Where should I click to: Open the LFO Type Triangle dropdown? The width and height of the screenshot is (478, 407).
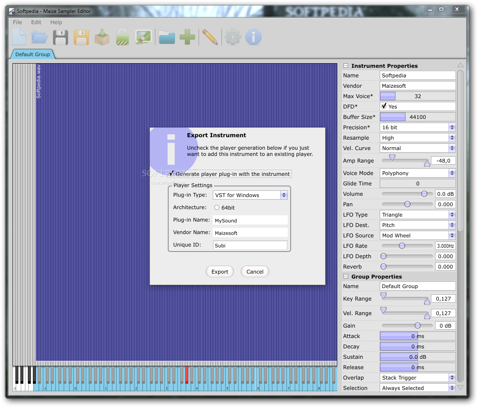coord(418,215)
